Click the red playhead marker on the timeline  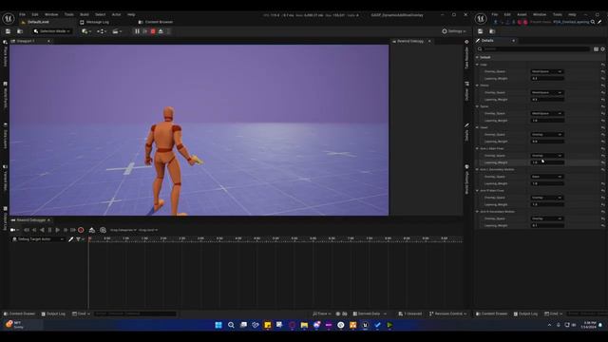coord(89,238)
